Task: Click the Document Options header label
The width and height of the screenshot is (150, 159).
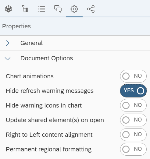Action: tap(47, 58)
